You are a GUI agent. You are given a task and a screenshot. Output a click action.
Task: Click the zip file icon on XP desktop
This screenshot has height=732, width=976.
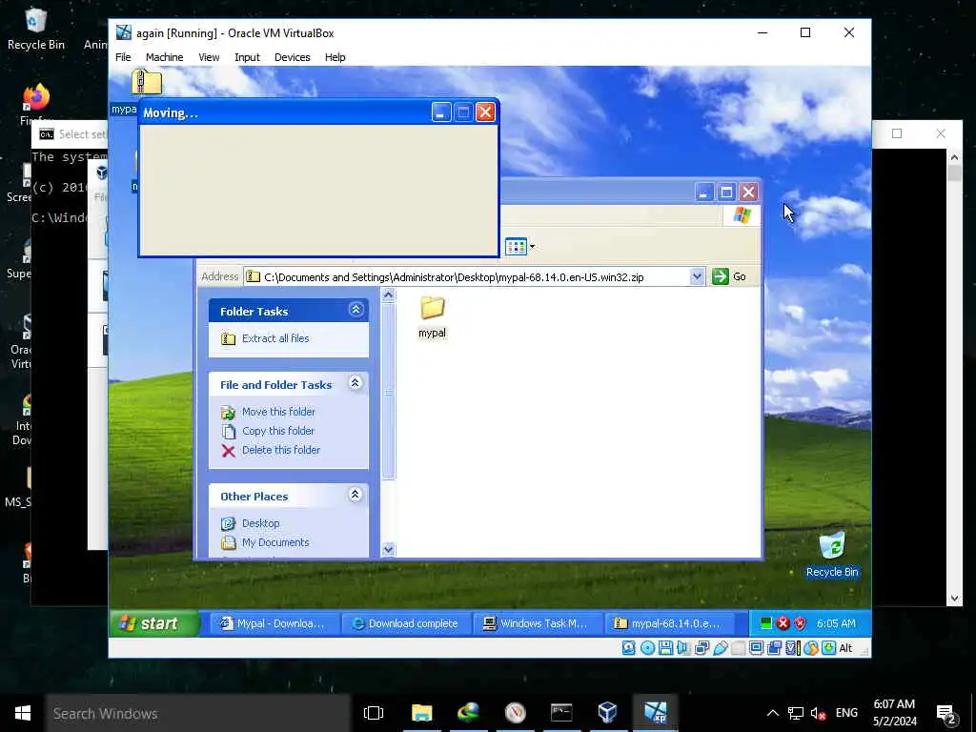146,82
